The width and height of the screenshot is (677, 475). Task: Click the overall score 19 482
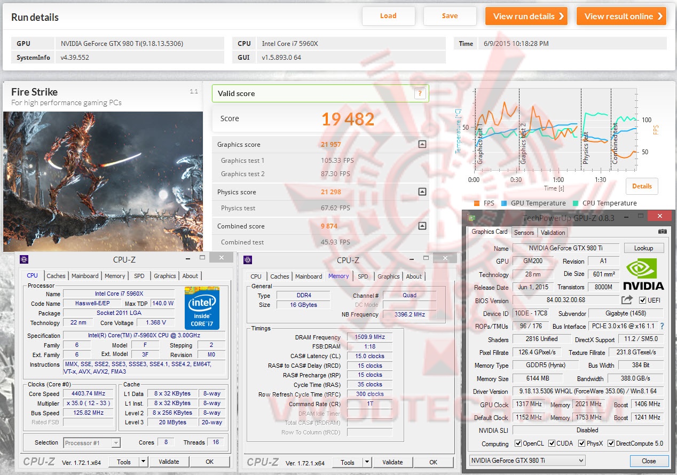click(x=348, y=119)
